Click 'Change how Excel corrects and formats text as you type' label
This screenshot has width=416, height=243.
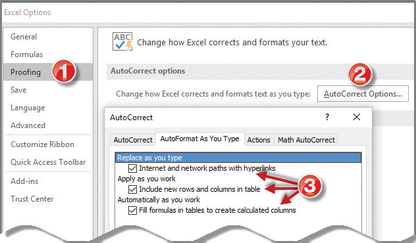[213, 94]
